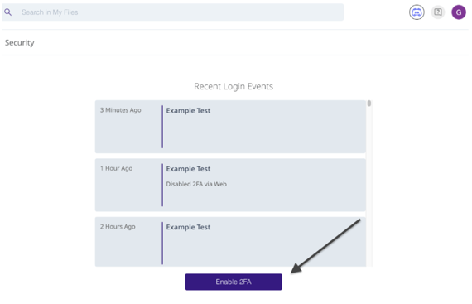
Task: Open Example Test from 1 hour ago
Action: coord(188,169)
